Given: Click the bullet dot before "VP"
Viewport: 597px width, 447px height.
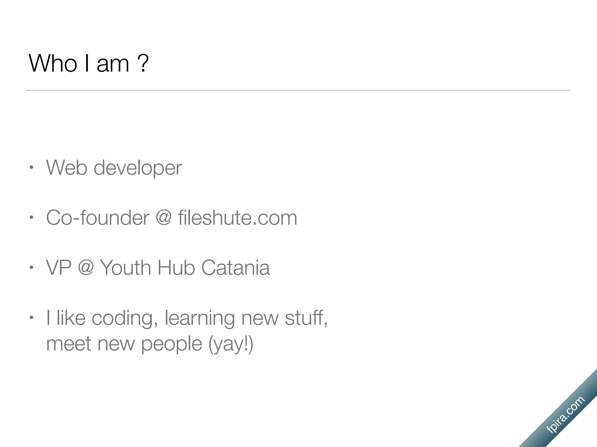Looking at the screenshot, I should point(31,268).
